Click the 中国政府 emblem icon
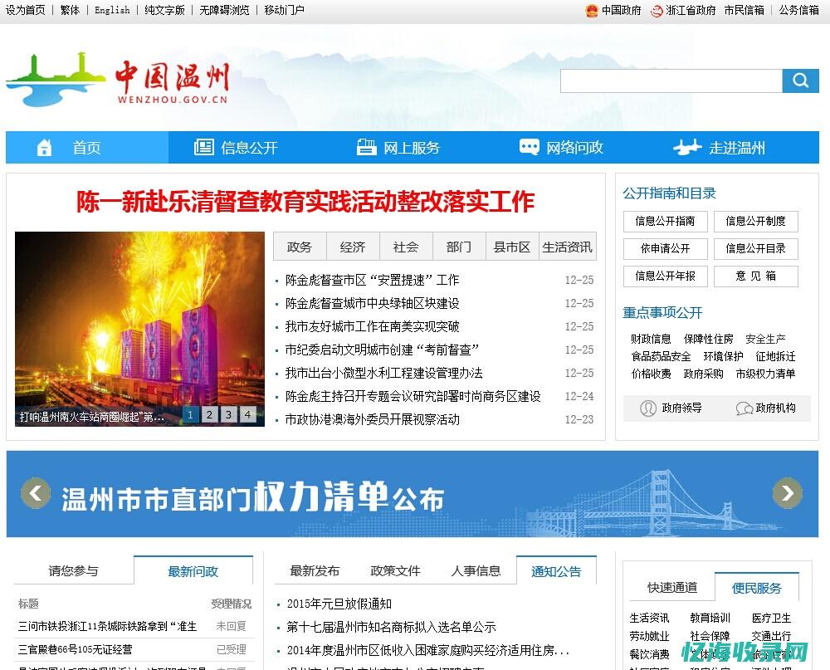The width and height of the screenshot is (830, 670). [x=591, y=12]
